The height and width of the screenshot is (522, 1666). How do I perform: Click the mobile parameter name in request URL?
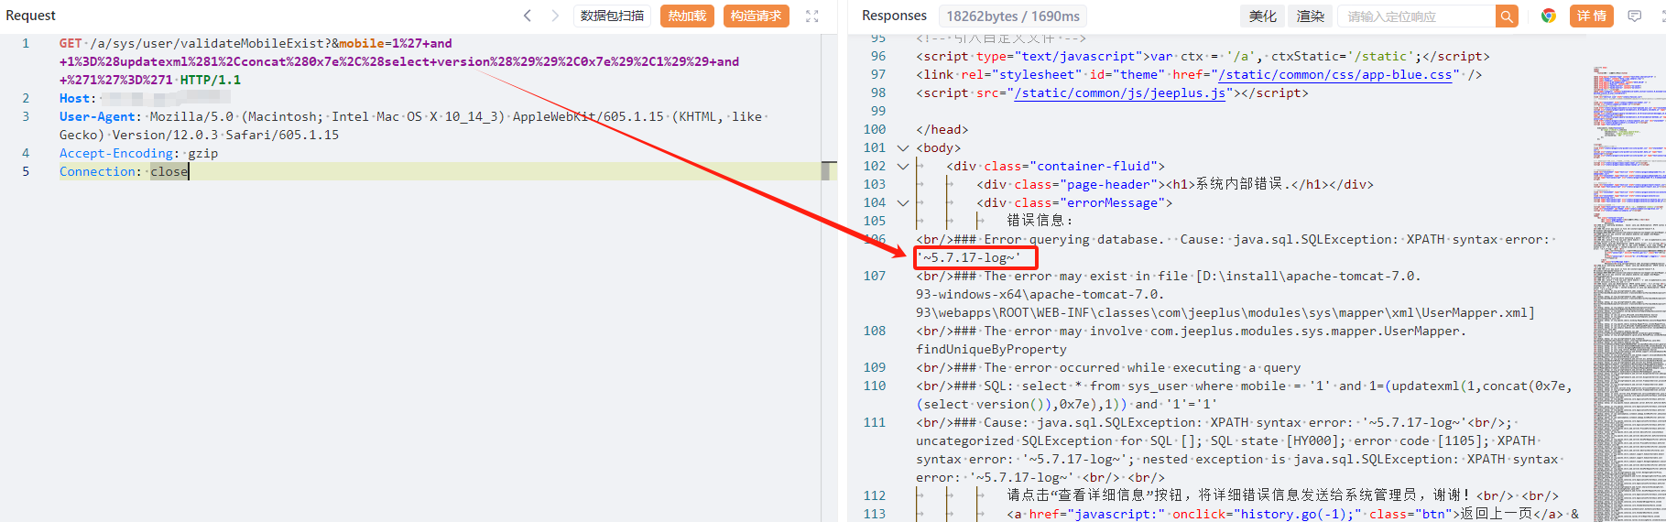coord(362,43)
